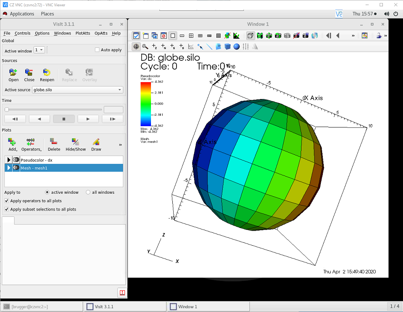Click the Add plot icon
The height and width of the screenshot is (312, 403).
[12, 142]
